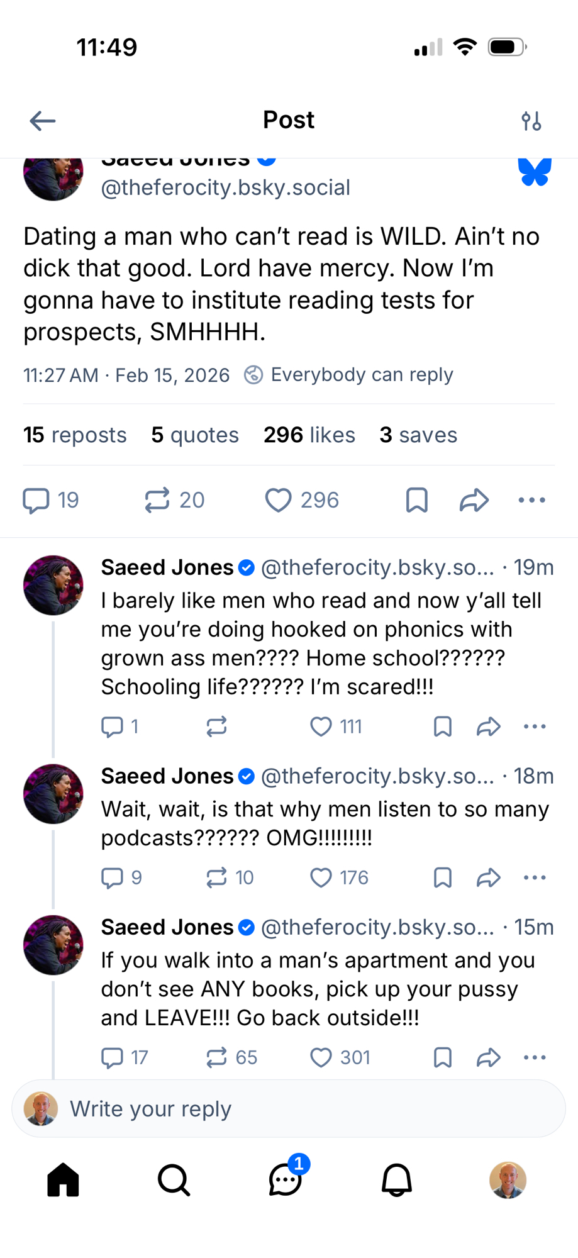578x1258 pixels.
Task: Open the Search tab
Action: [x=174, y=1179]
